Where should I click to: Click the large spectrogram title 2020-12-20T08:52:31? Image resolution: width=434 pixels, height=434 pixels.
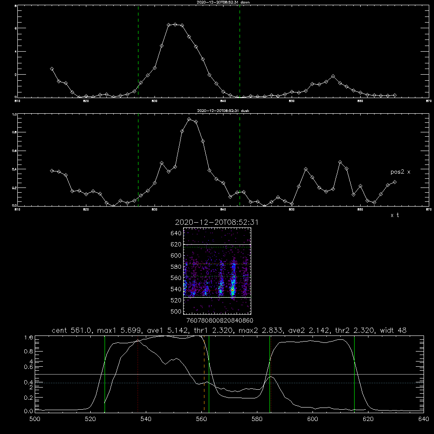click(217, 222)
